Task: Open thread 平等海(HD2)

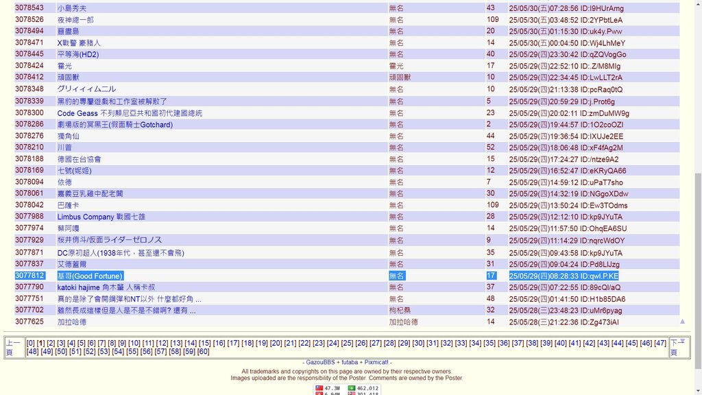Action: click(x=78, y=54)
